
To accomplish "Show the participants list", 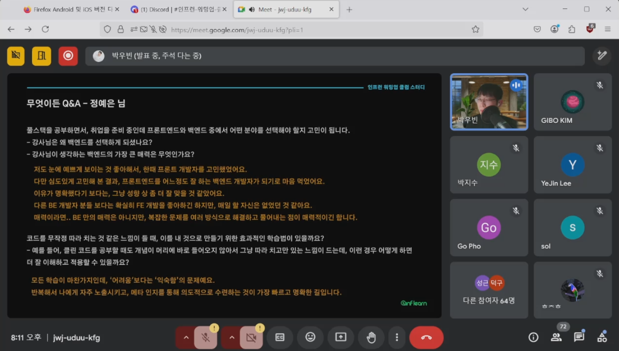I will click(556, 337).
